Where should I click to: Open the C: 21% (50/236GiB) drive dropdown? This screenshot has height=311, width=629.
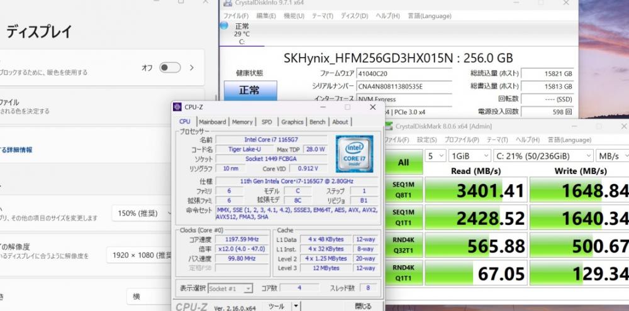[x=543, y=156]
